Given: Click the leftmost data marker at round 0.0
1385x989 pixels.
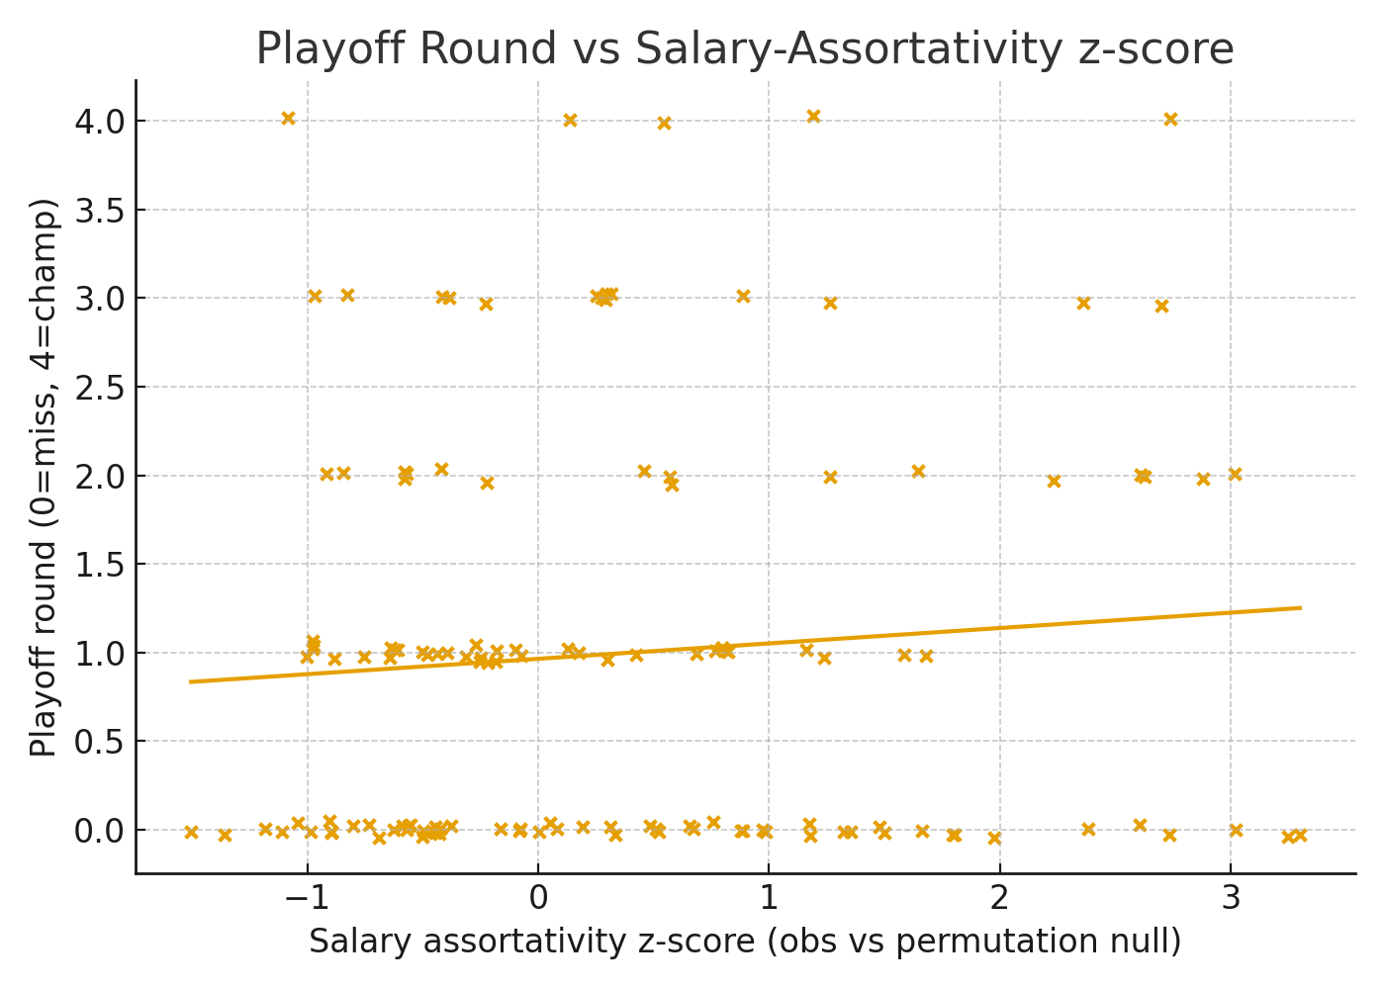Looking at the screenshot, I should [x=192, y=833].
